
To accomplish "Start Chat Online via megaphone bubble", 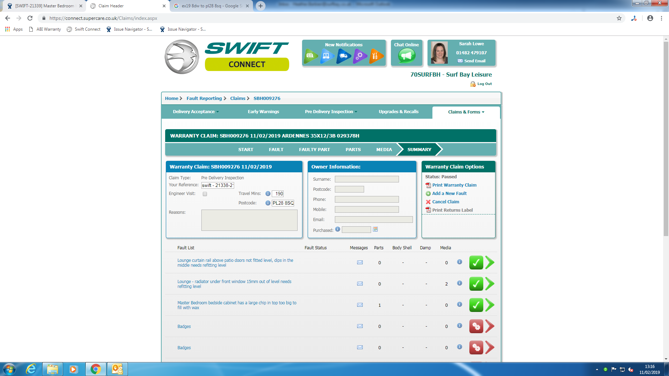I will click(407, 56).
